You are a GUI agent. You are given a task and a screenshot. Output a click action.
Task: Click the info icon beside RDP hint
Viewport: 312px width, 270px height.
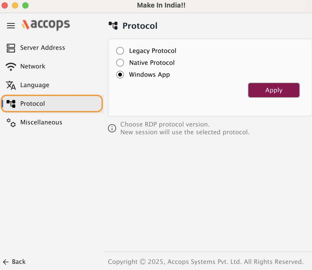[112, 128]
